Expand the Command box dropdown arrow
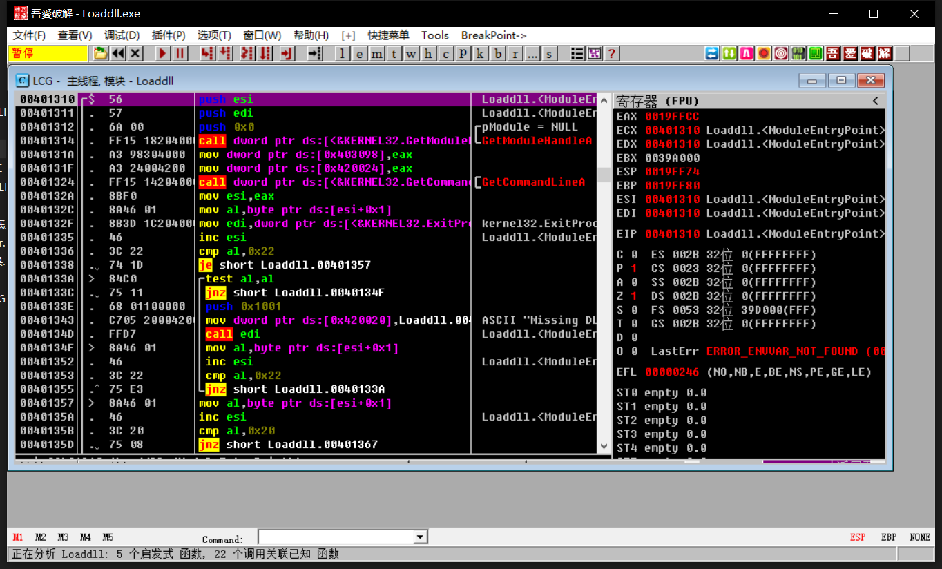 click(420, 537)
